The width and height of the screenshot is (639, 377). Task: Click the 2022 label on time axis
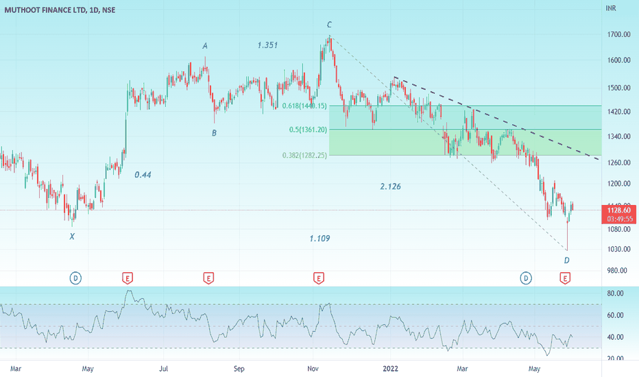[x=390, y=369]
